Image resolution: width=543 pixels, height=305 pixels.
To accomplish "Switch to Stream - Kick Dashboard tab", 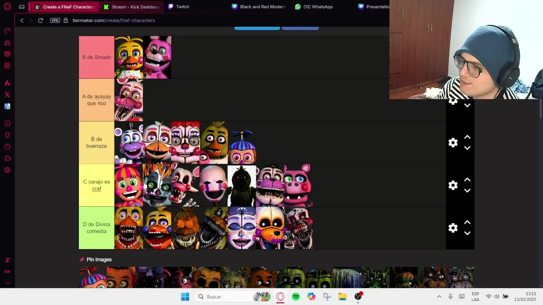I will point(131,7).
